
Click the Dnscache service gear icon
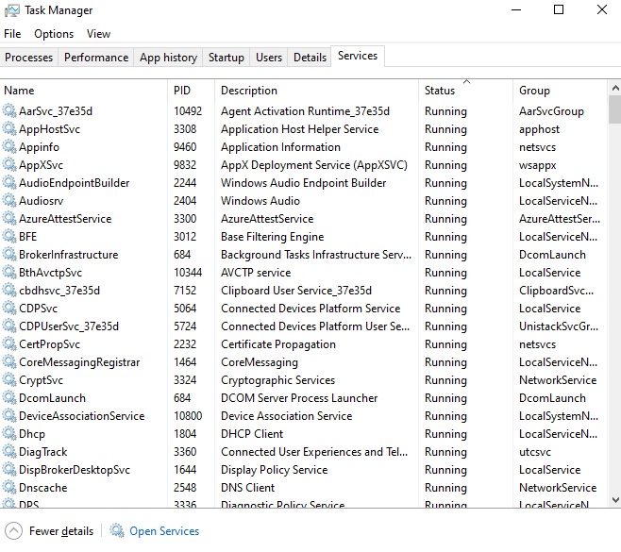coord(9,487)
